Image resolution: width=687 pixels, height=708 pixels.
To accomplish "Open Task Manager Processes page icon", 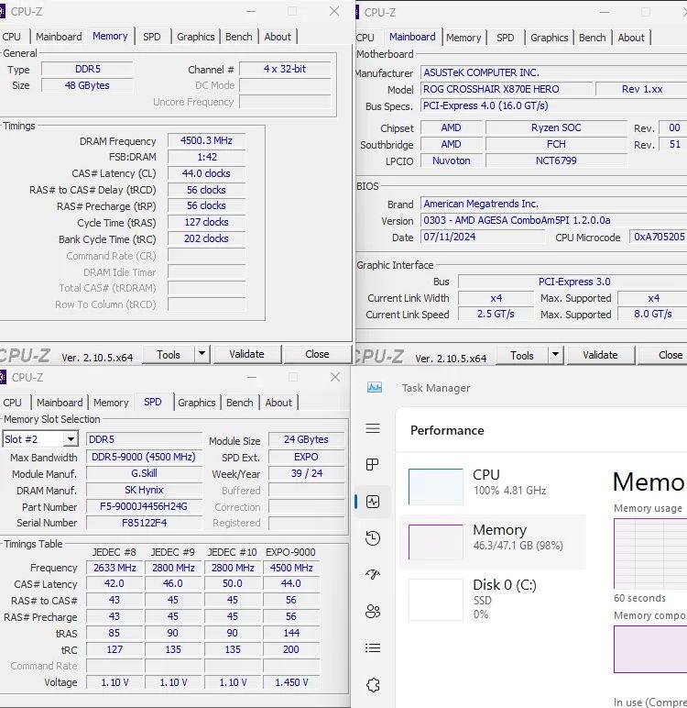I will [x=373, y=464].
